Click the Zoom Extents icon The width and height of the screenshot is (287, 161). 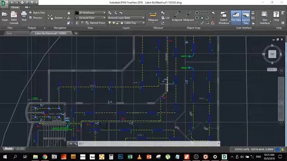(50, 18)
